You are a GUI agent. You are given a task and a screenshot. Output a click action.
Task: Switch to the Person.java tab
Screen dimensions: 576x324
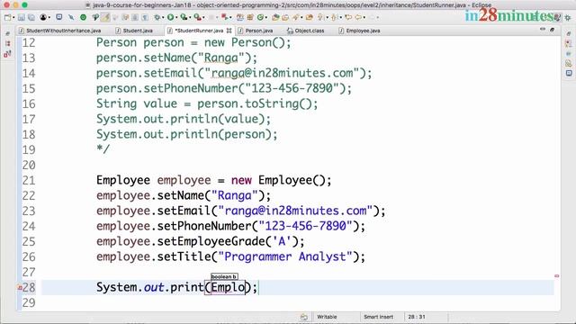coord(256,31)
